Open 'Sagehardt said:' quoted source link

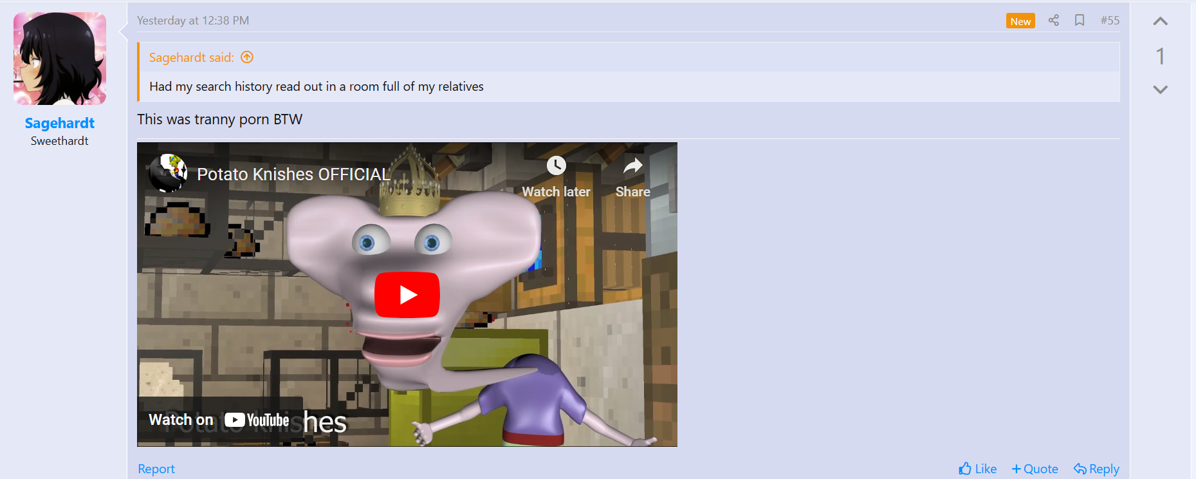coord(191,57)
